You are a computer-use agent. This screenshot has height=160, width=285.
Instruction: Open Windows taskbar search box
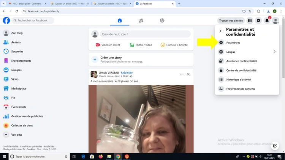point(38,156)
